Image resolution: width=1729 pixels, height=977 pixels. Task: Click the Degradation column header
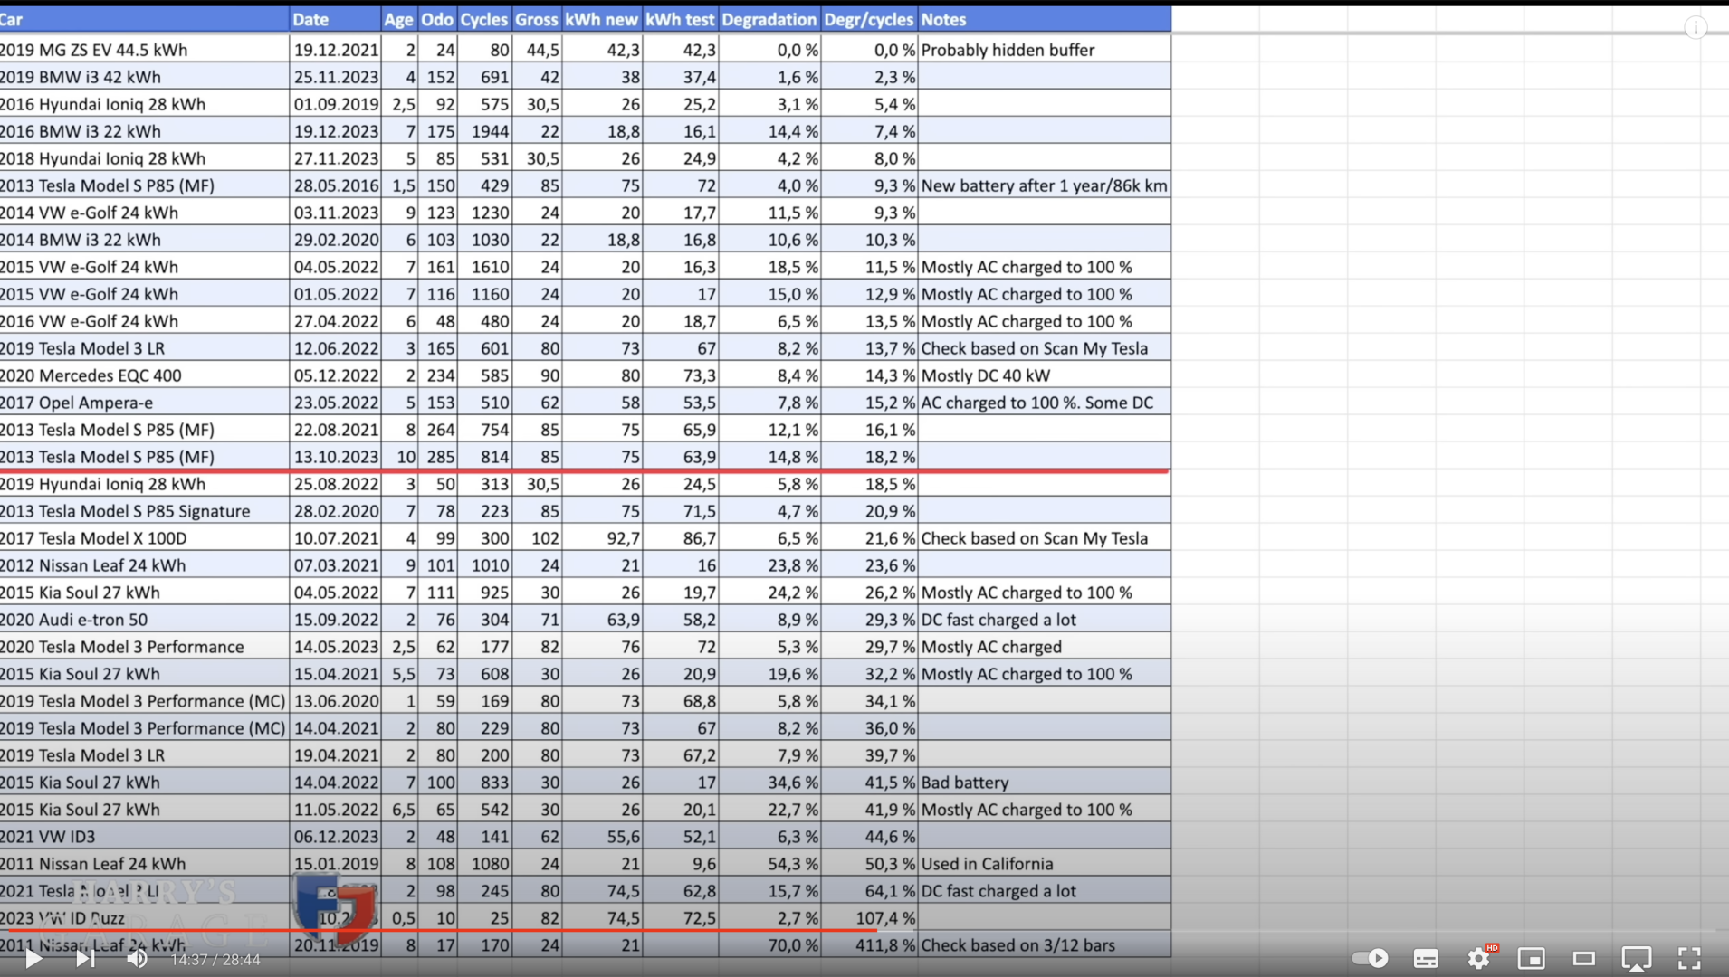click(769, 19)
